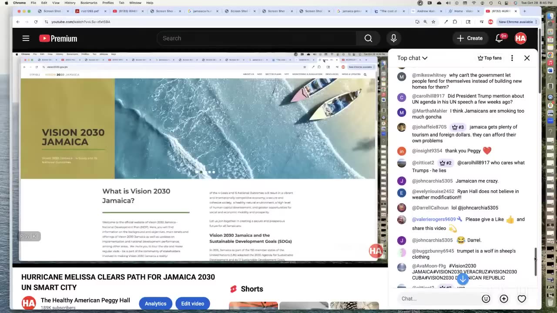Switch to the nsb1265.pdf tab

pyautogui.click(x=90, y=11)
